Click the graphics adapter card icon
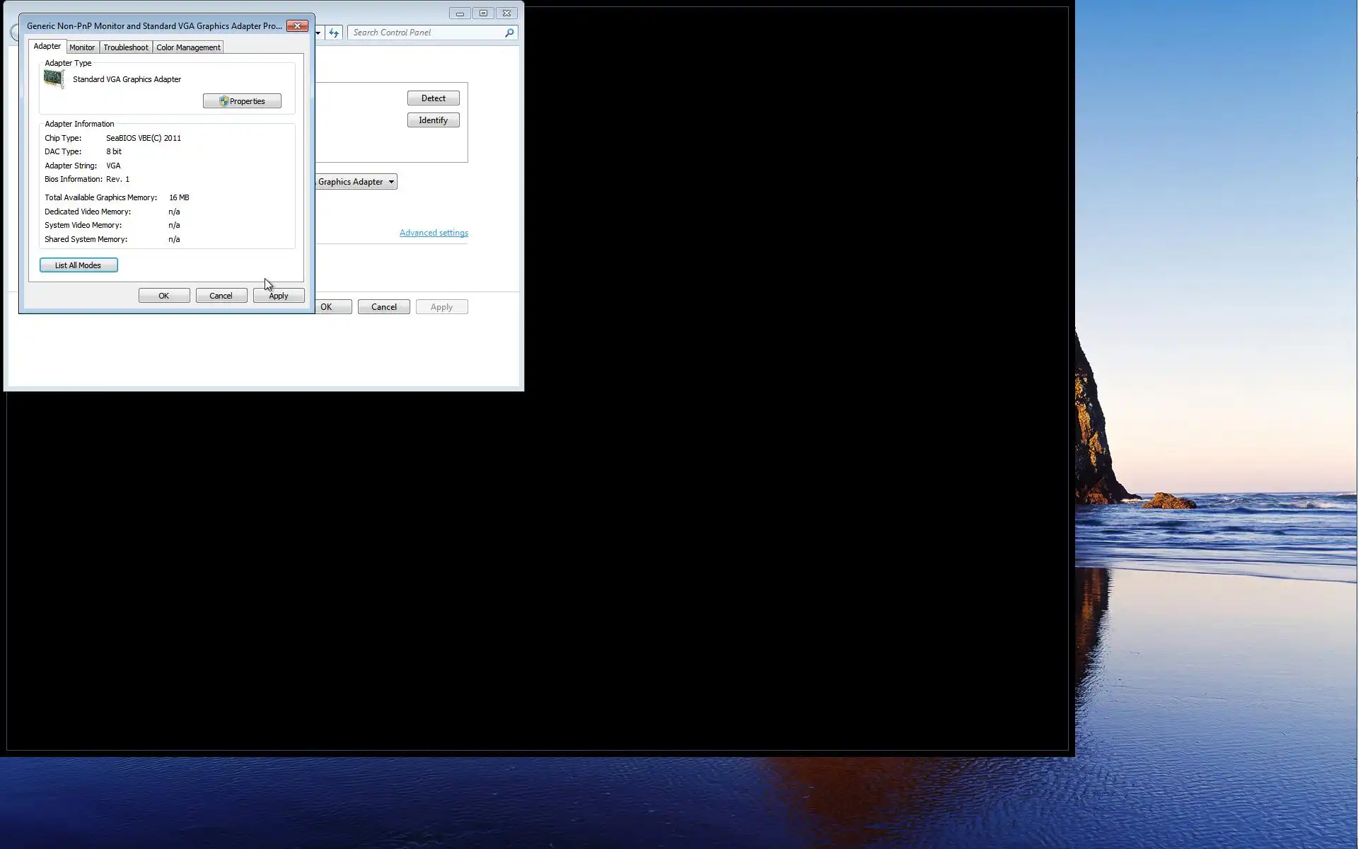This screenshot has height=849, width=1358. pos(54,79)
